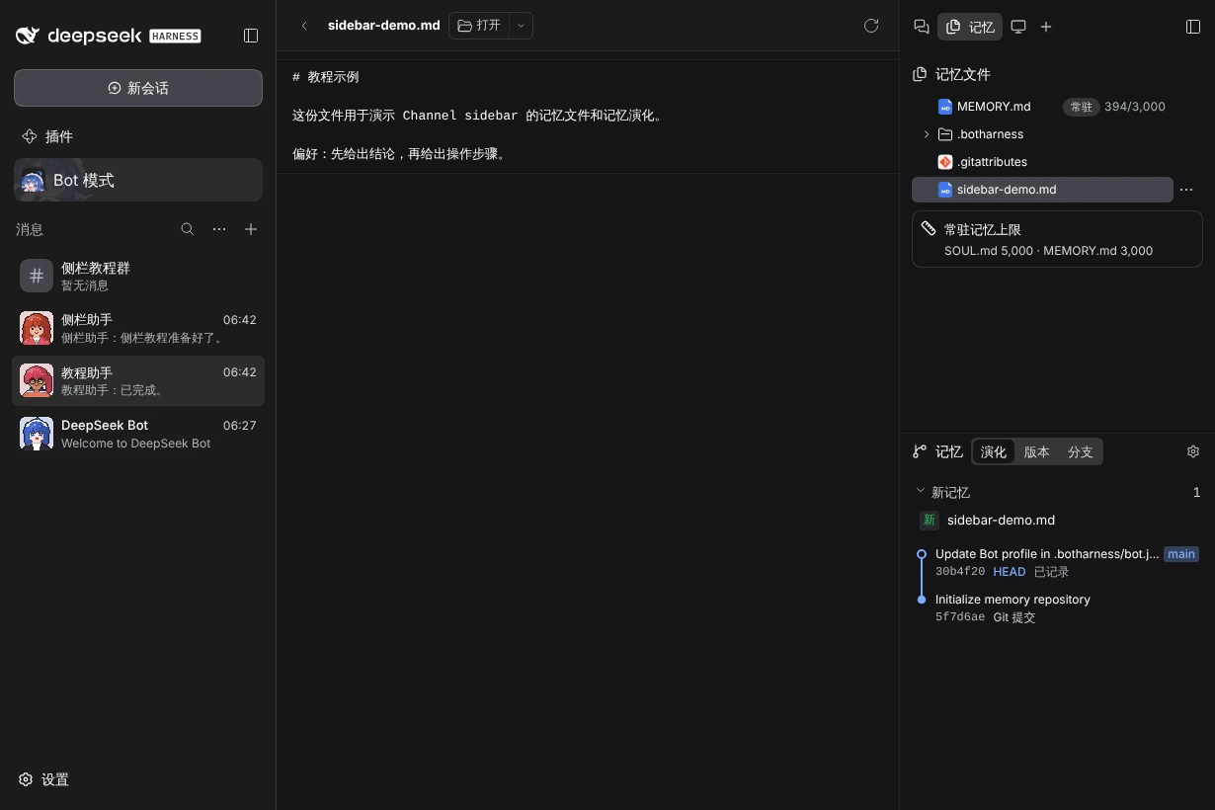
Task: Expand the .botharness folder
Action: tap(926, 134)
